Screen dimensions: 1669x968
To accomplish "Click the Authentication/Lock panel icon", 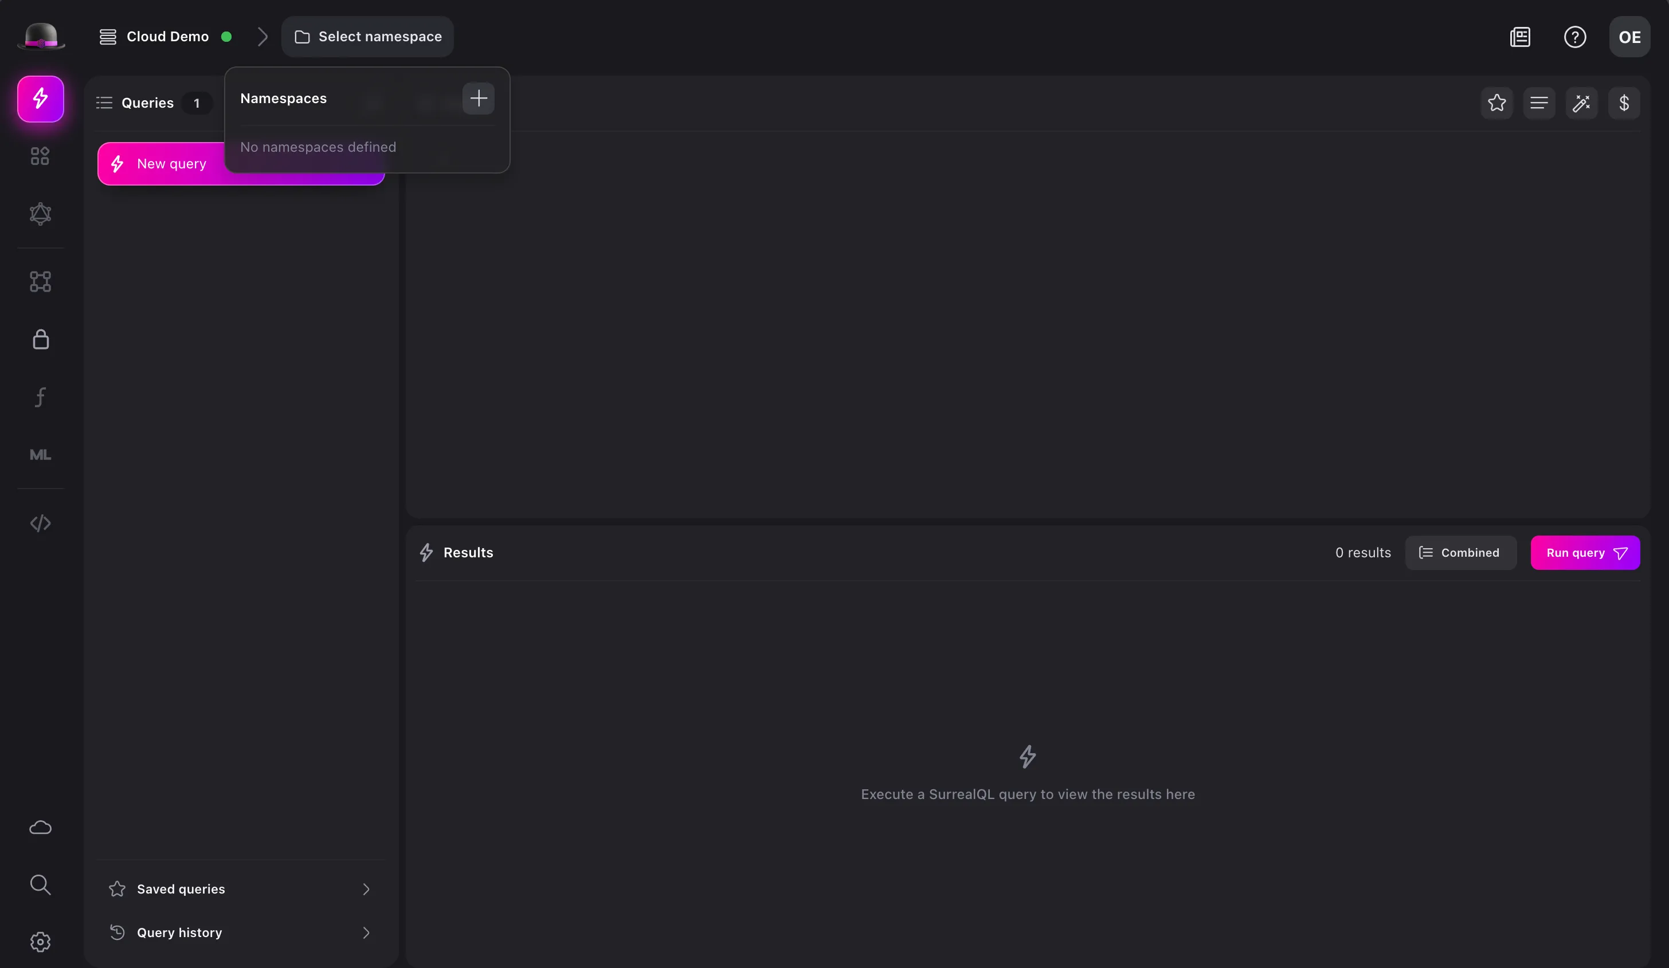I will (x=40, y=340).
